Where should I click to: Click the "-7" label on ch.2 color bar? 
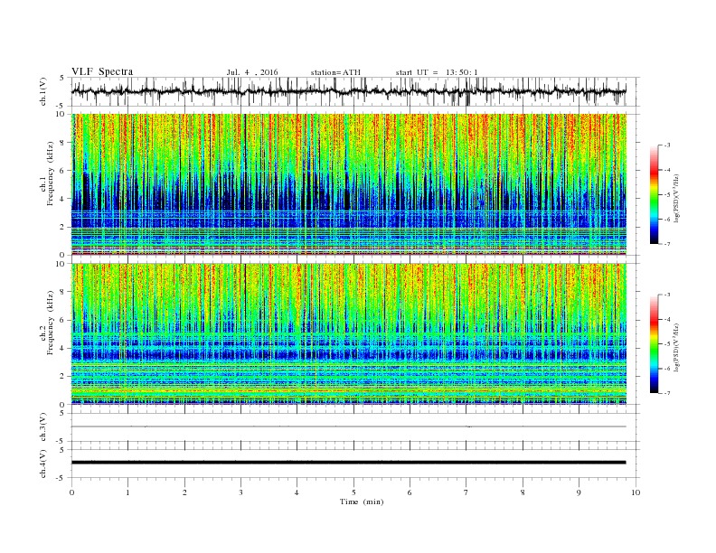[666, 393]
